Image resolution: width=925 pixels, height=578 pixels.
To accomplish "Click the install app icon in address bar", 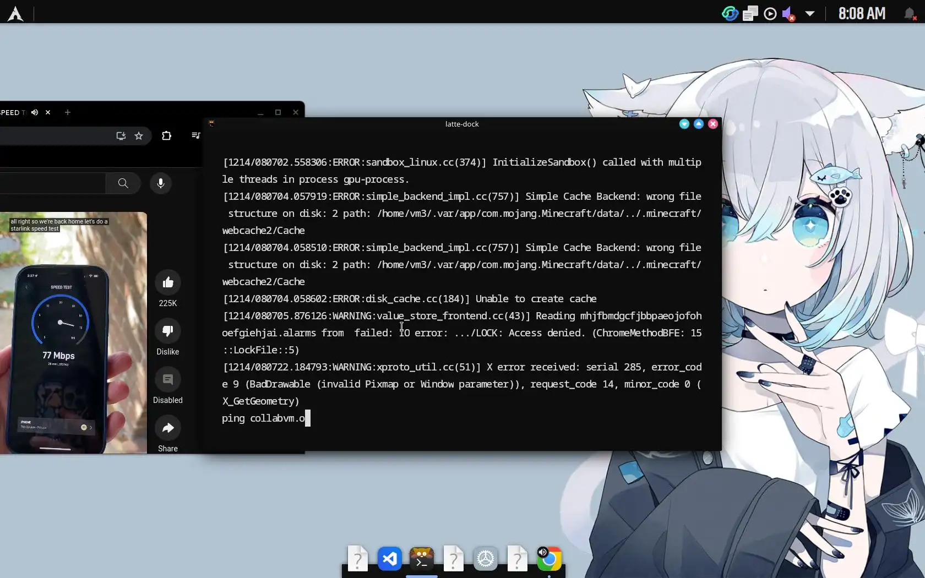I will coord(121,135).
